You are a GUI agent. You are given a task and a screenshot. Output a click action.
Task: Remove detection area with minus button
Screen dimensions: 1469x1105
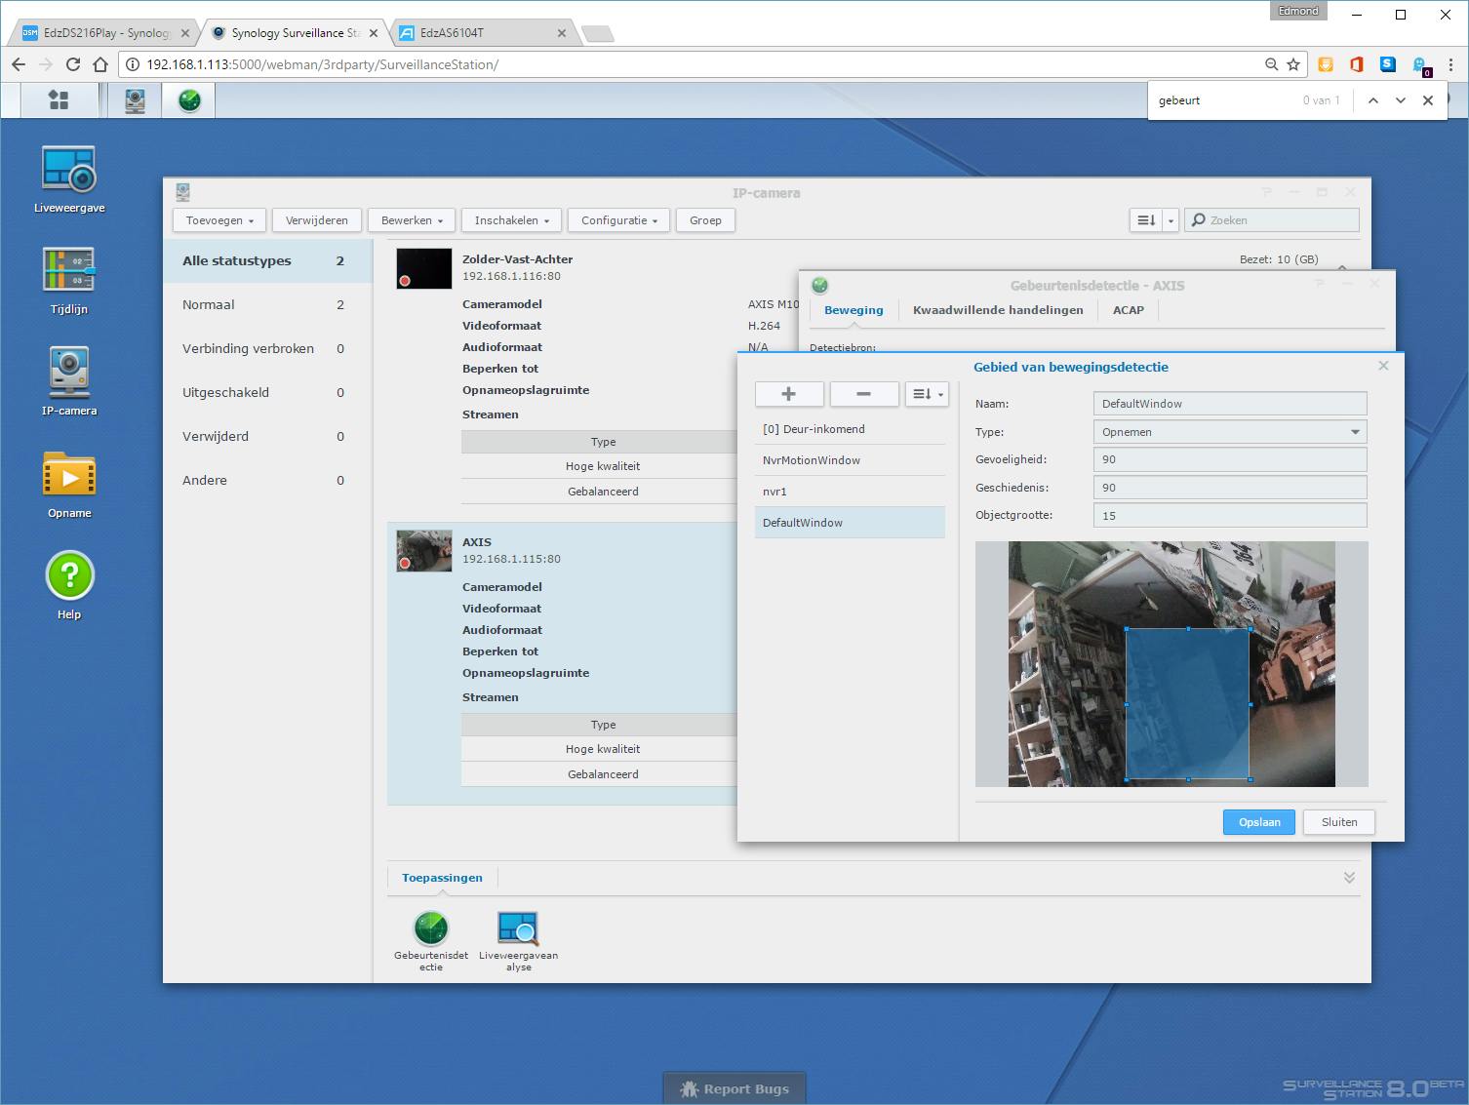coord(863,394)
